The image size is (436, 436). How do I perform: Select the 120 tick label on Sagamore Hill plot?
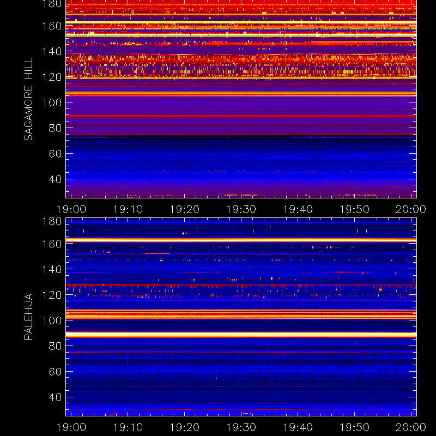[x=52, y=77]
